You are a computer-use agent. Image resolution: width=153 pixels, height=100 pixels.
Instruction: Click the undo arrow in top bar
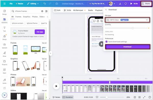pos(45,4)
